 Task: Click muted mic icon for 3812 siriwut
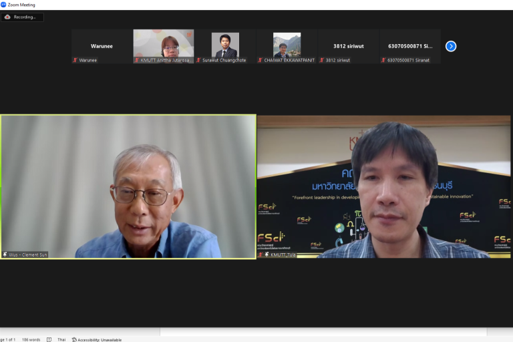click(x=321, y=60)
